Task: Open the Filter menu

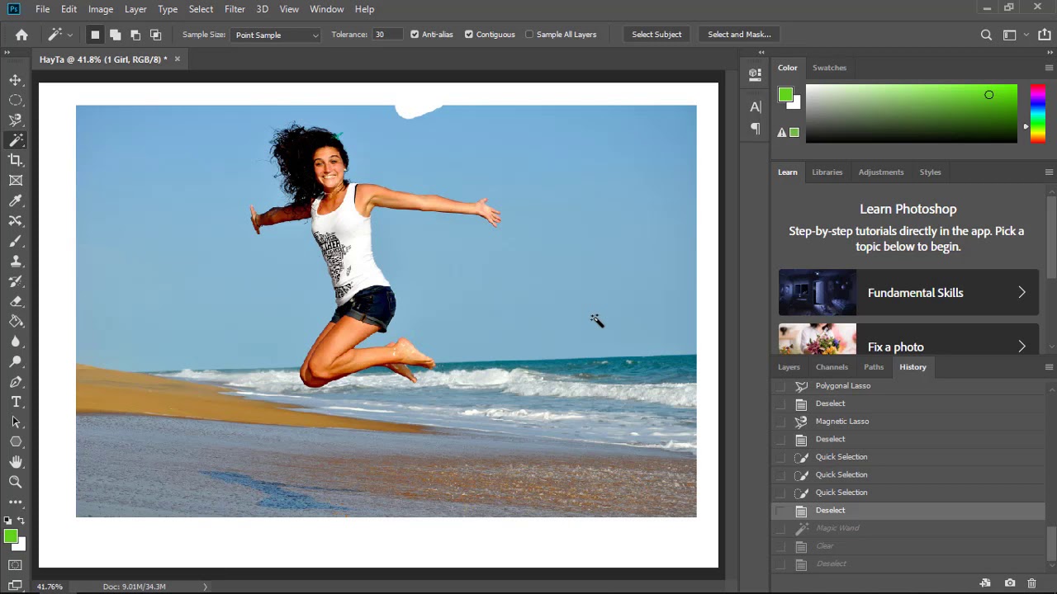Action: (235, 9)
